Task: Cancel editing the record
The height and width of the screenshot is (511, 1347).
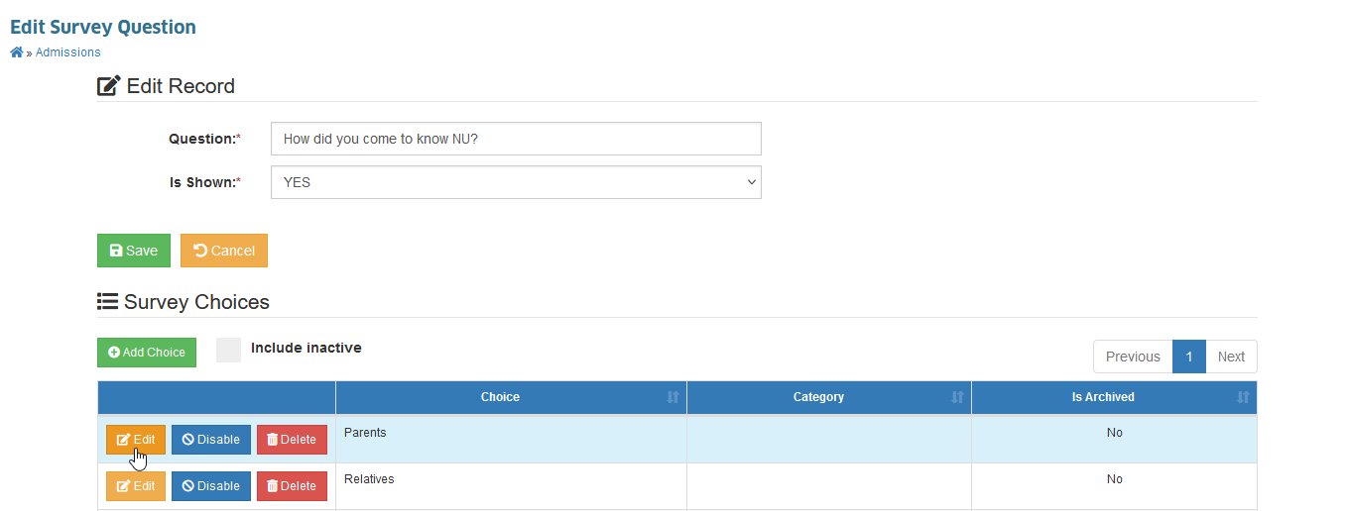Action: tap(224, 251)
